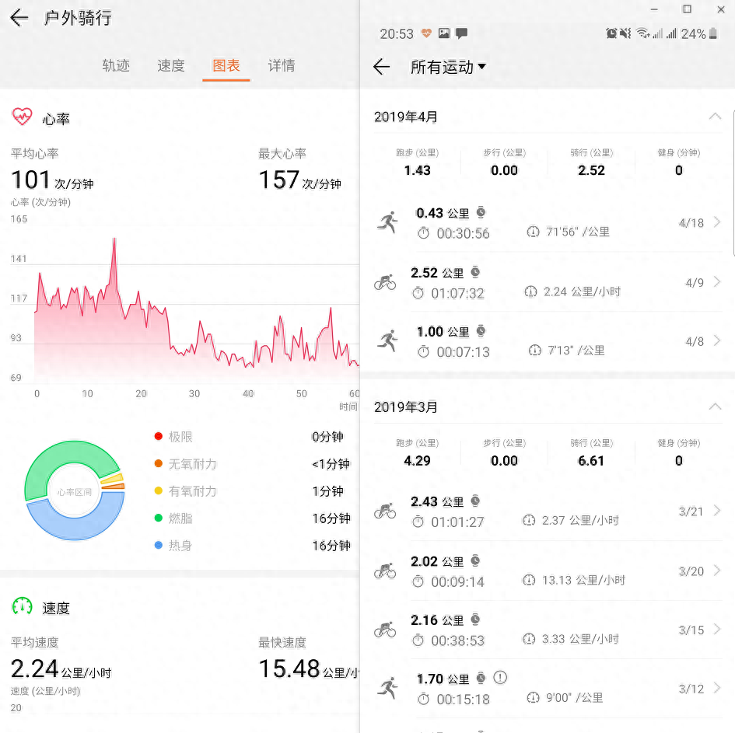Open the 3/21 cycling record chevron
Image resolution: width=735 pixels, height=733 pixels.
[716, 511]
